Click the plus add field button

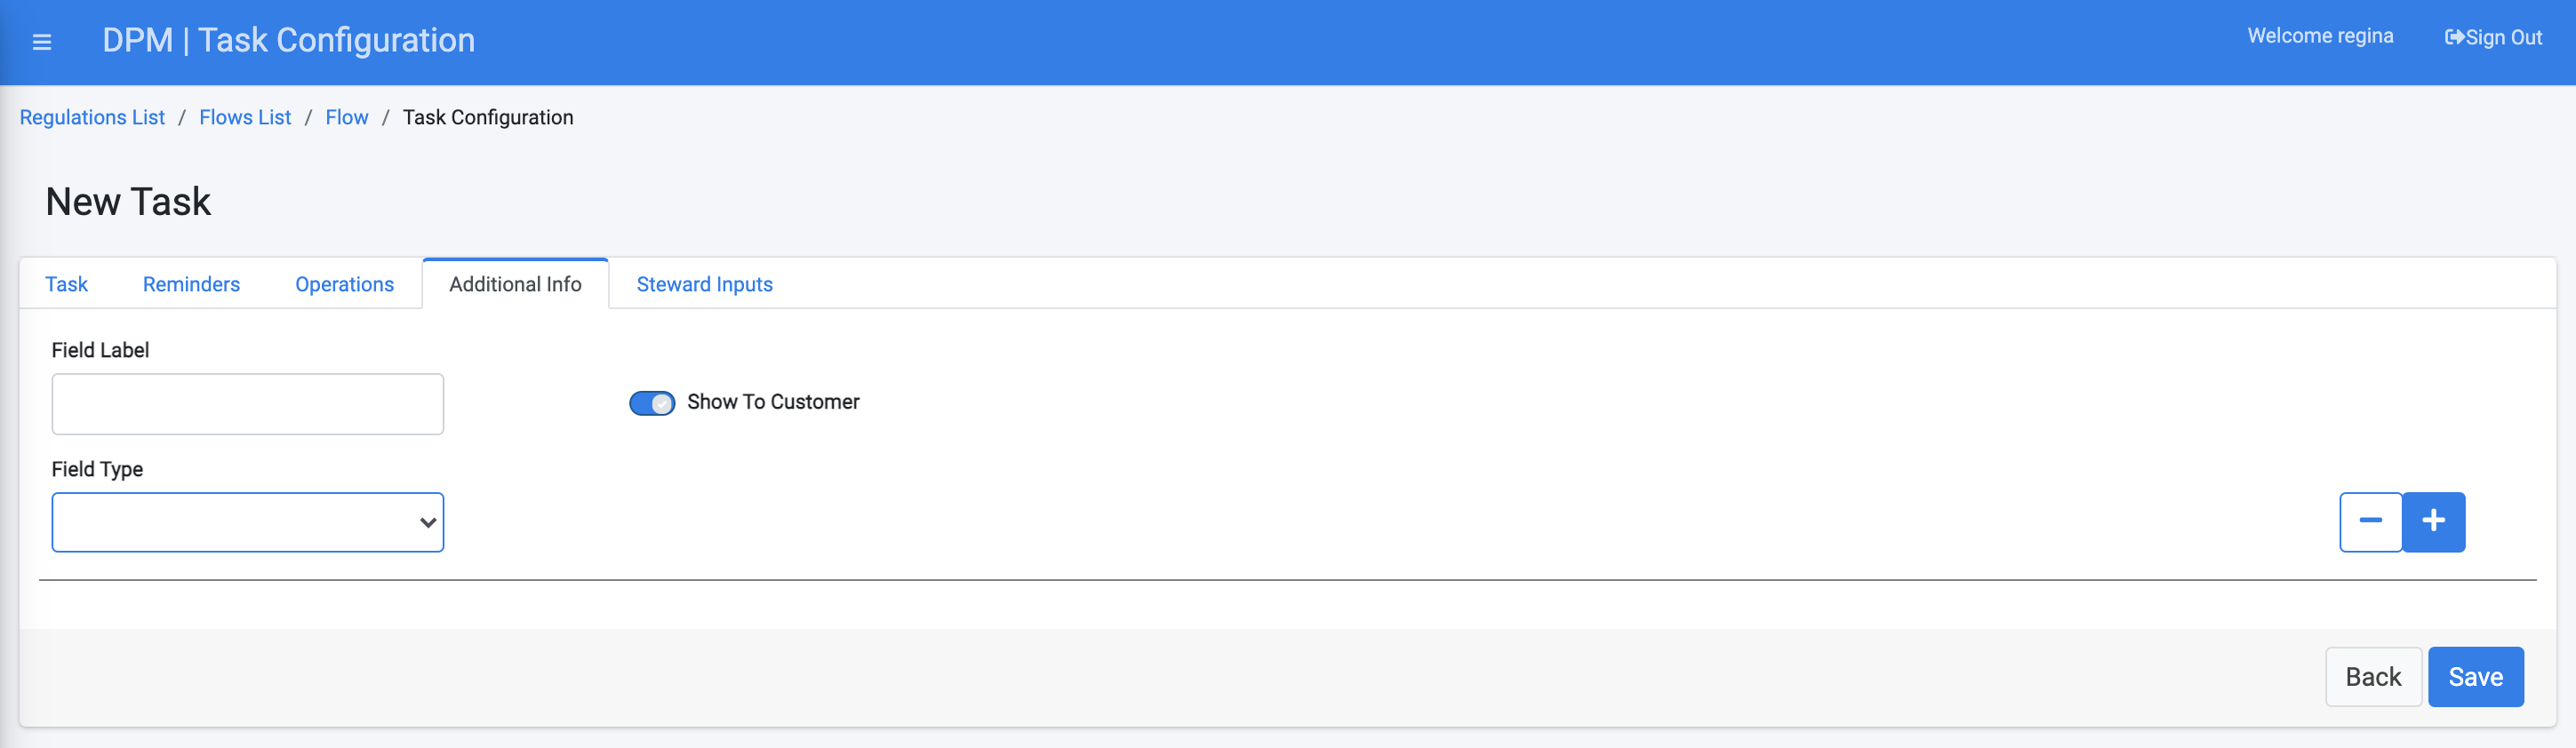pyautogui.click(x=2433, y=521)
